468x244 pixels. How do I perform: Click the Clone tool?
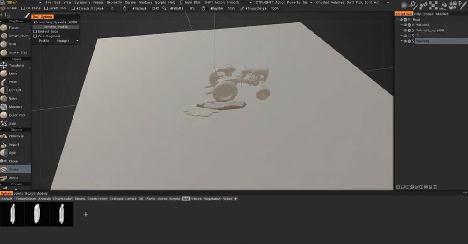[13, 161]
